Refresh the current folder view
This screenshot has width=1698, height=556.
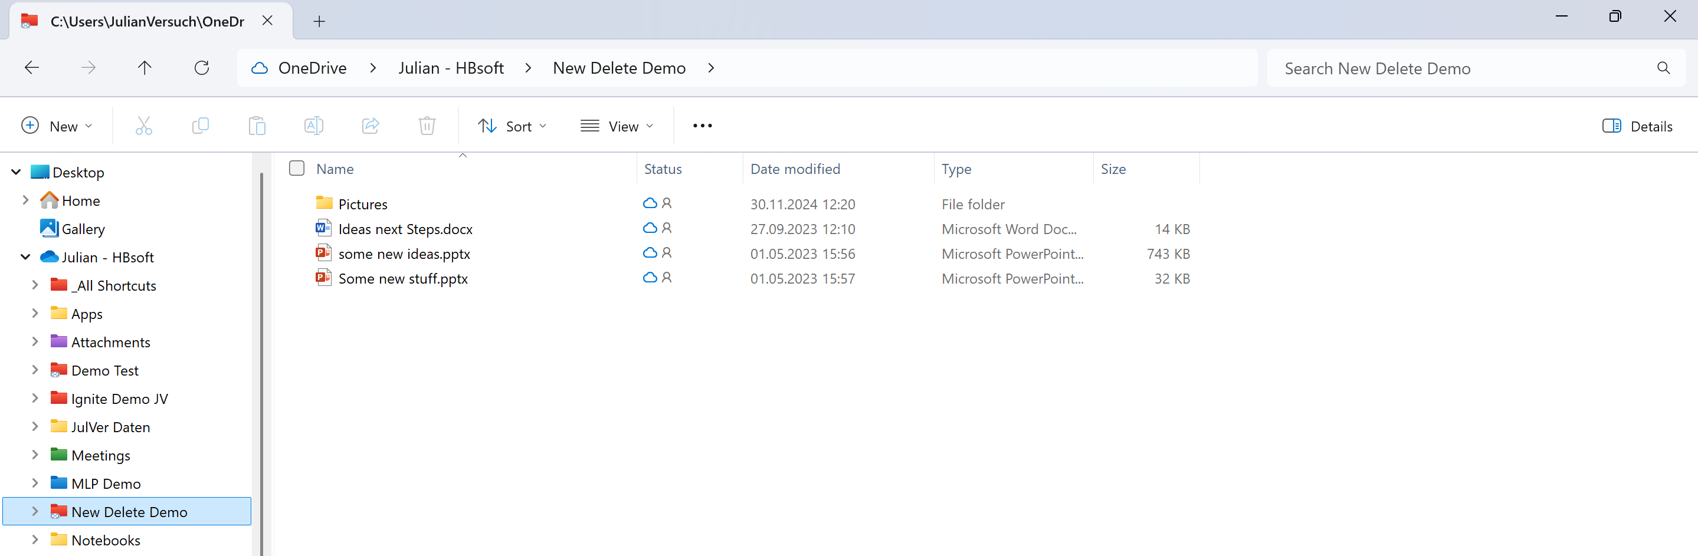coord(202,68)
